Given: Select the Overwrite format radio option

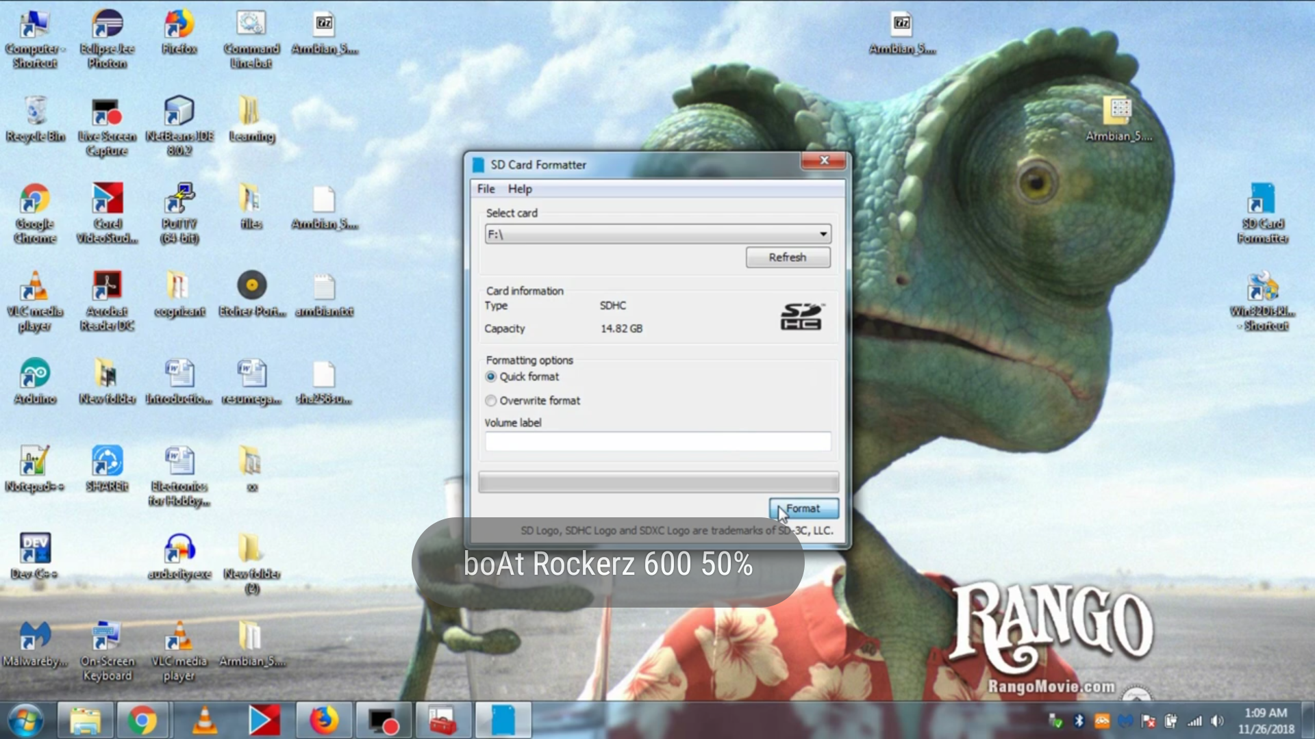Looking at the screenshot, I should pos(491,401).
